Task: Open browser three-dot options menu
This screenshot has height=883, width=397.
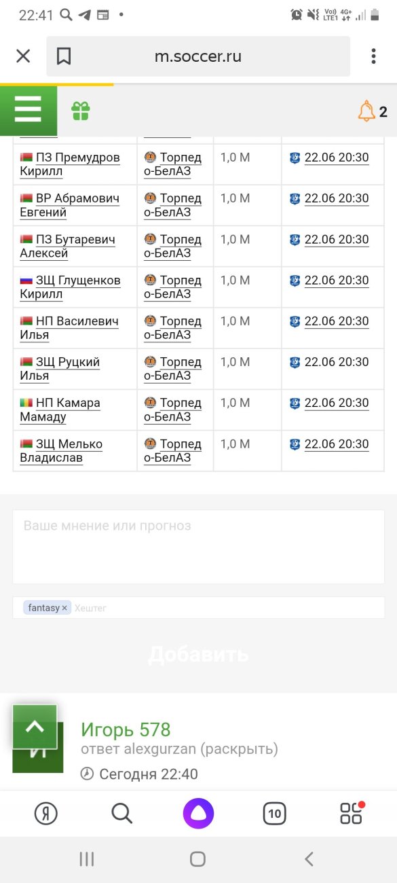Action: tap(373, 56)
